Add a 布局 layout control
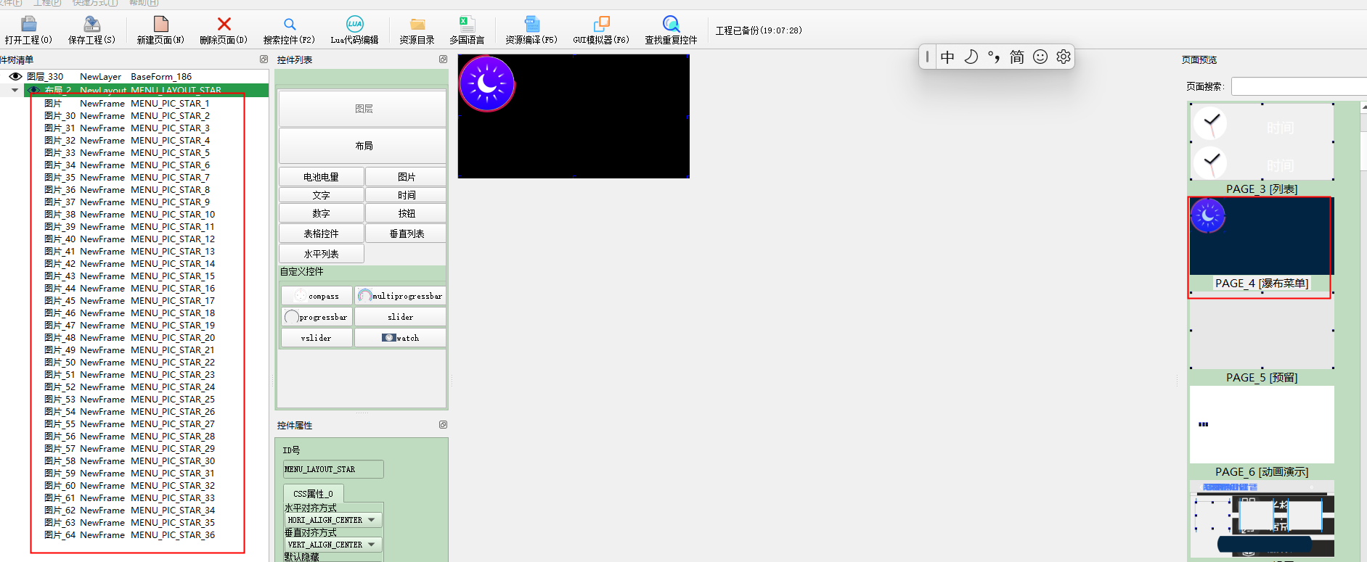The image size is (1367, 562). pyautogui.click(x=363, y=146)
